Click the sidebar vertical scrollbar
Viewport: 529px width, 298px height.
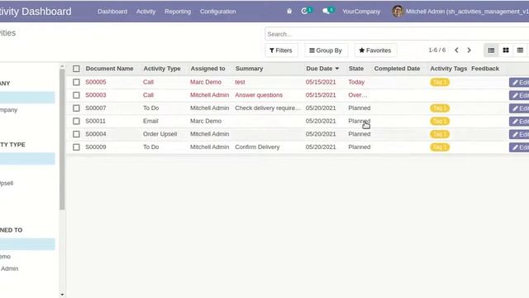coord(62,139)
